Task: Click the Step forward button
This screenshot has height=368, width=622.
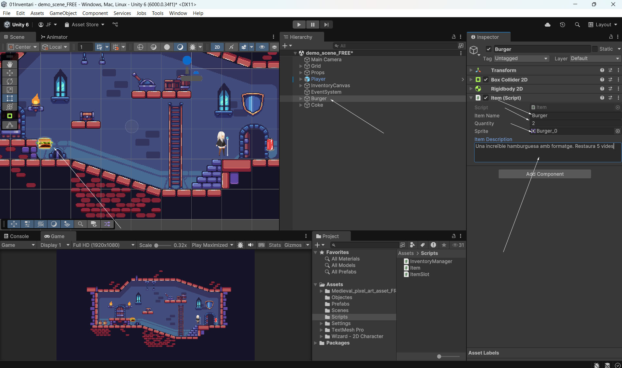Action: tap(326, 25)
